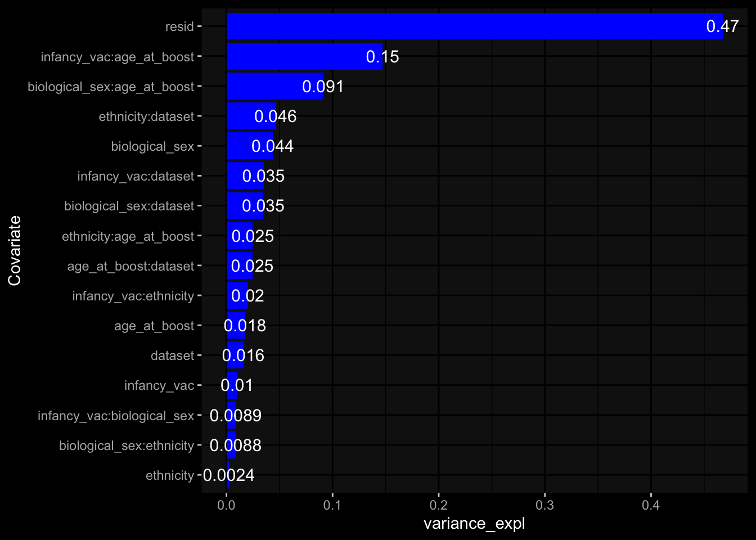Click the 'infancy_vac:dataset' axis label

click(x=136, y=177)
